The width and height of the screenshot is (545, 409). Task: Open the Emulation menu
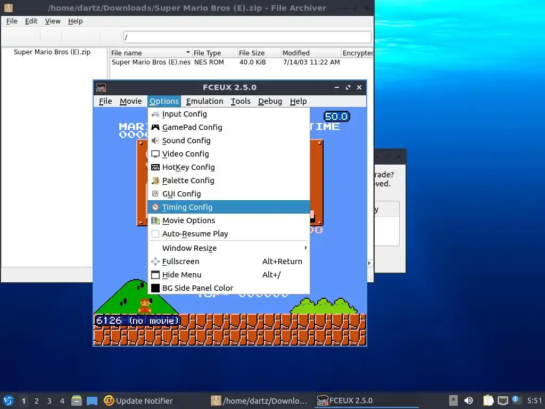click(205, 101)
